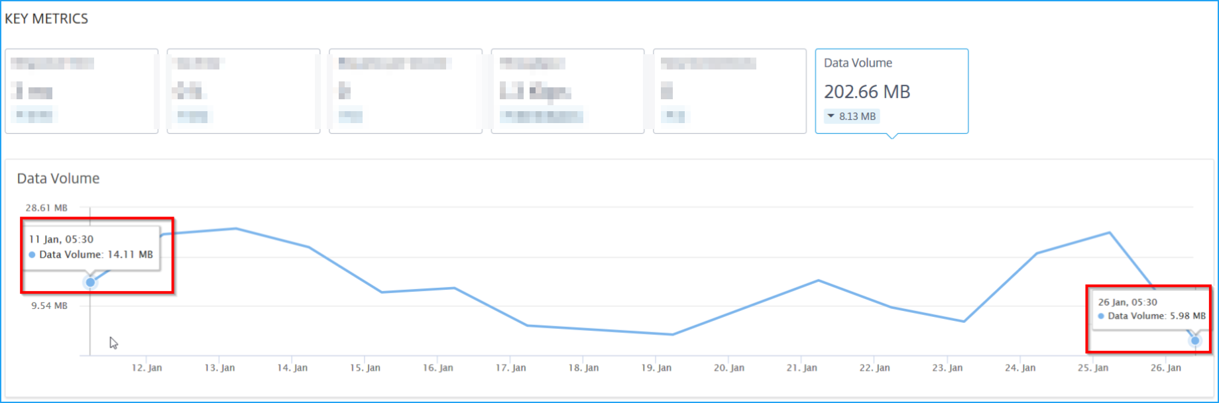Click the 202.66 MB total value

(x=867, y=92)
